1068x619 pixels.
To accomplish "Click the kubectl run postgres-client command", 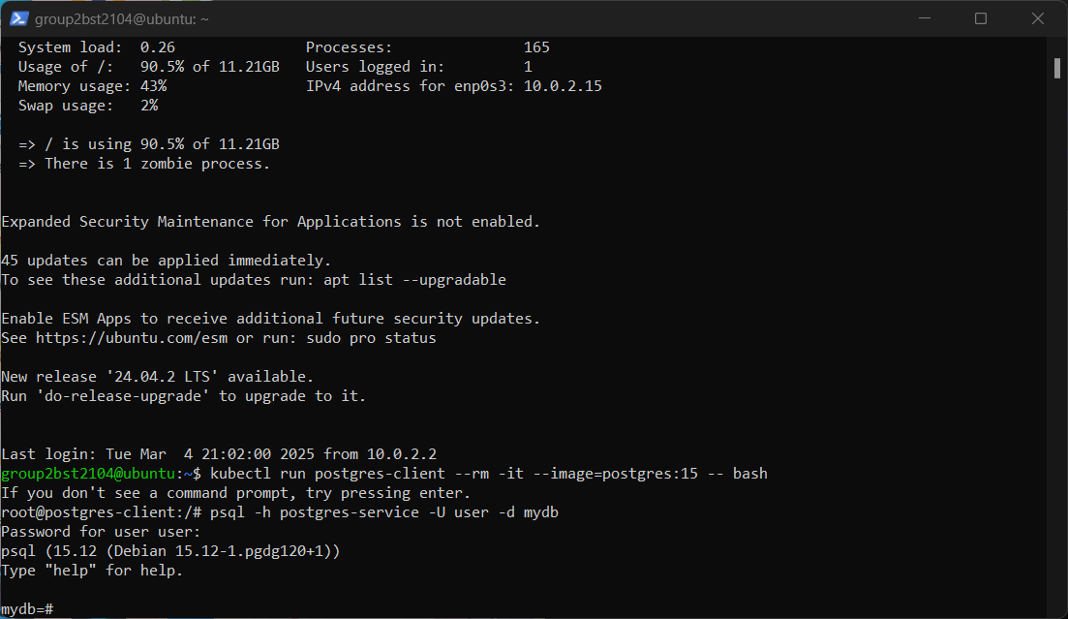I will click(488, 473).
